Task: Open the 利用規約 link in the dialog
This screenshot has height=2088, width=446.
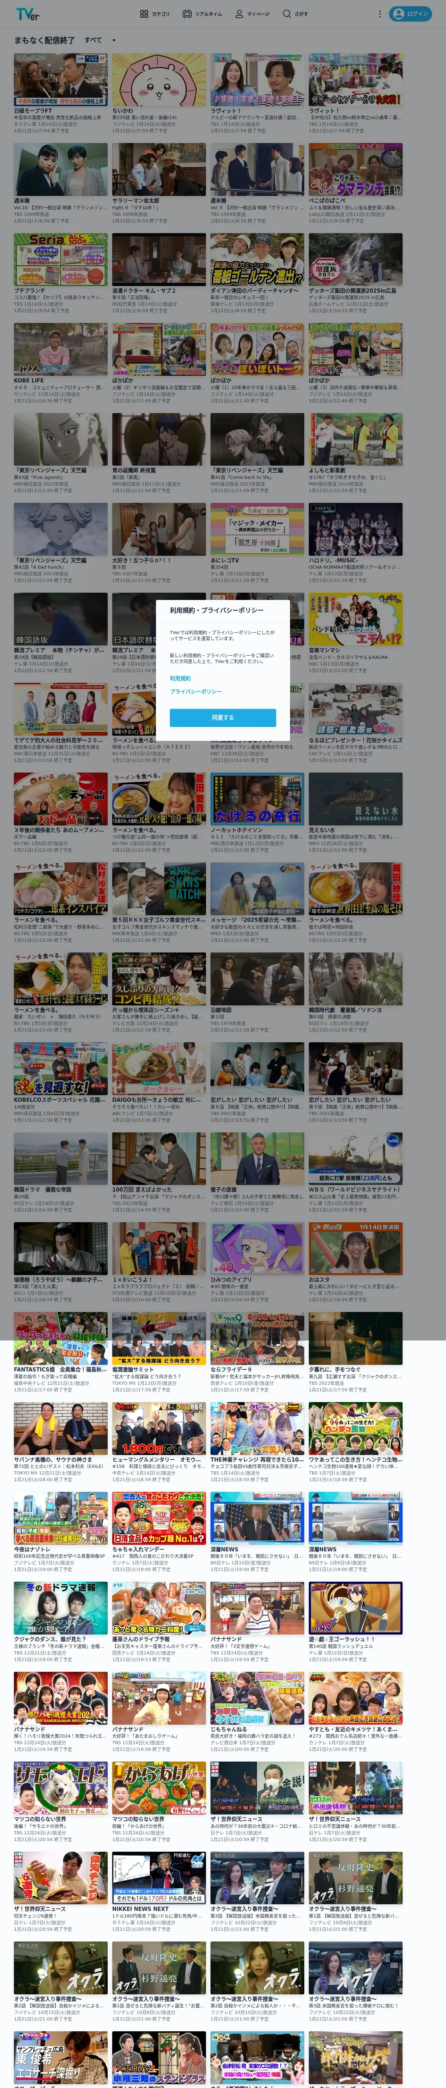Action: click(x=181, y=679)
